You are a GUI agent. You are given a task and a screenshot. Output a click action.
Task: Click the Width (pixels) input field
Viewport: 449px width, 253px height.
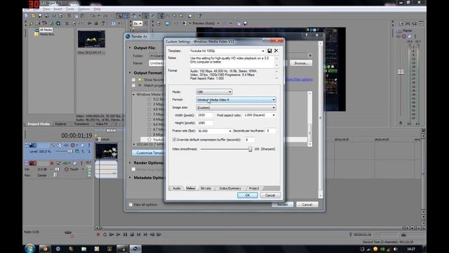[205, 115]
